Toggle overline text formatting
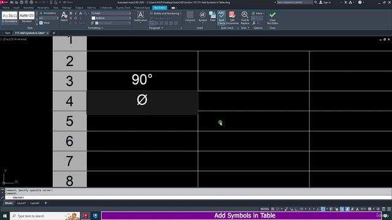Viewport: 392px width, 220px height. point(75,18)
